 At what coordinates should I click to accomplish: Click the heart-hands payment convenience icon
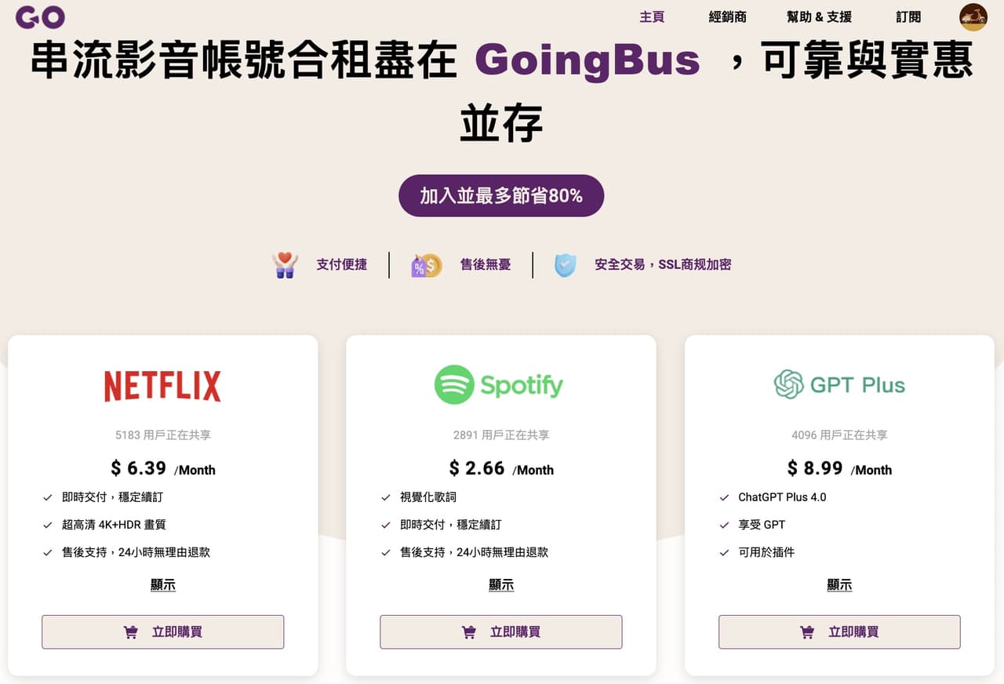pyautogui.click(x=285, y=264)
